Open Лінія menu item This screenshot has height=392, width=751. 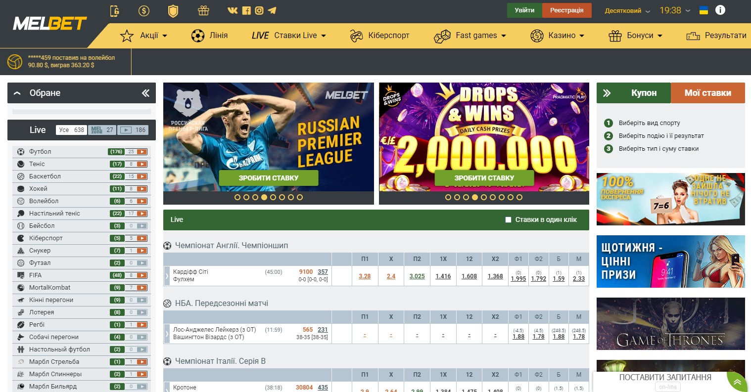(x=209, y=36)
